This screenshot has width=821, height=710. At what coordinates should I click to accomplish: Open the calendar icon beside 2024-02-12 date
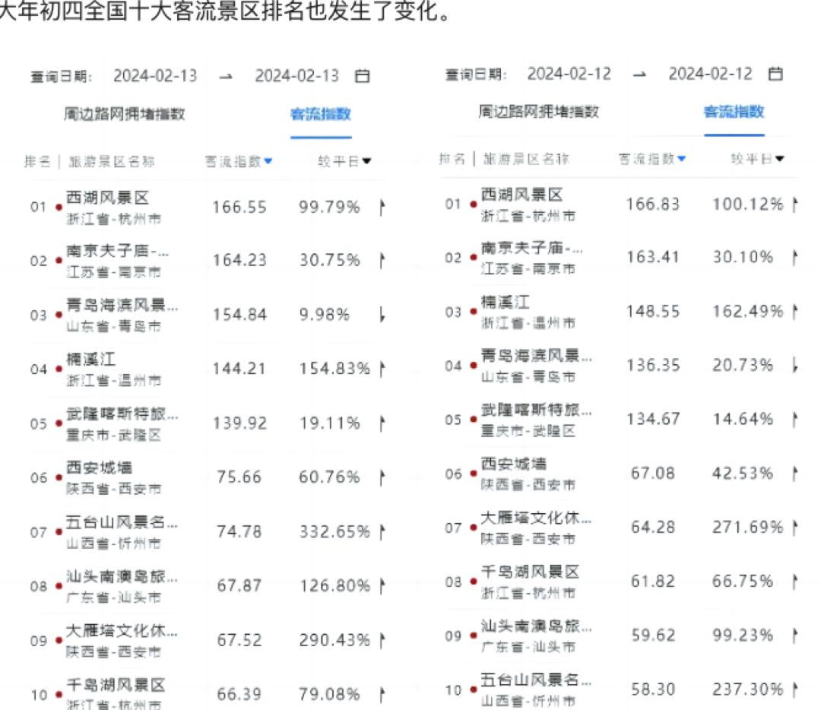pos(775,74)
